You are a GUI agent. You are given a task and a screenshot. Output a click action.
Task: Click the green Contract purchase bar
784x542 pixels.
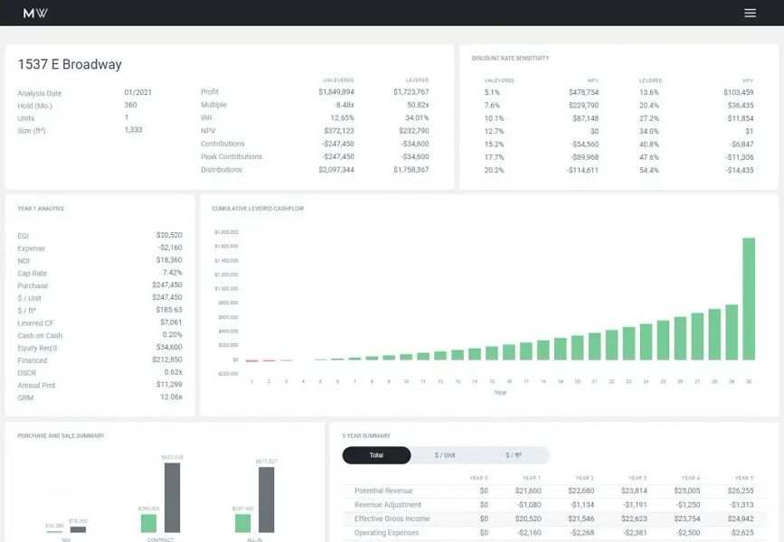[148, 523]
